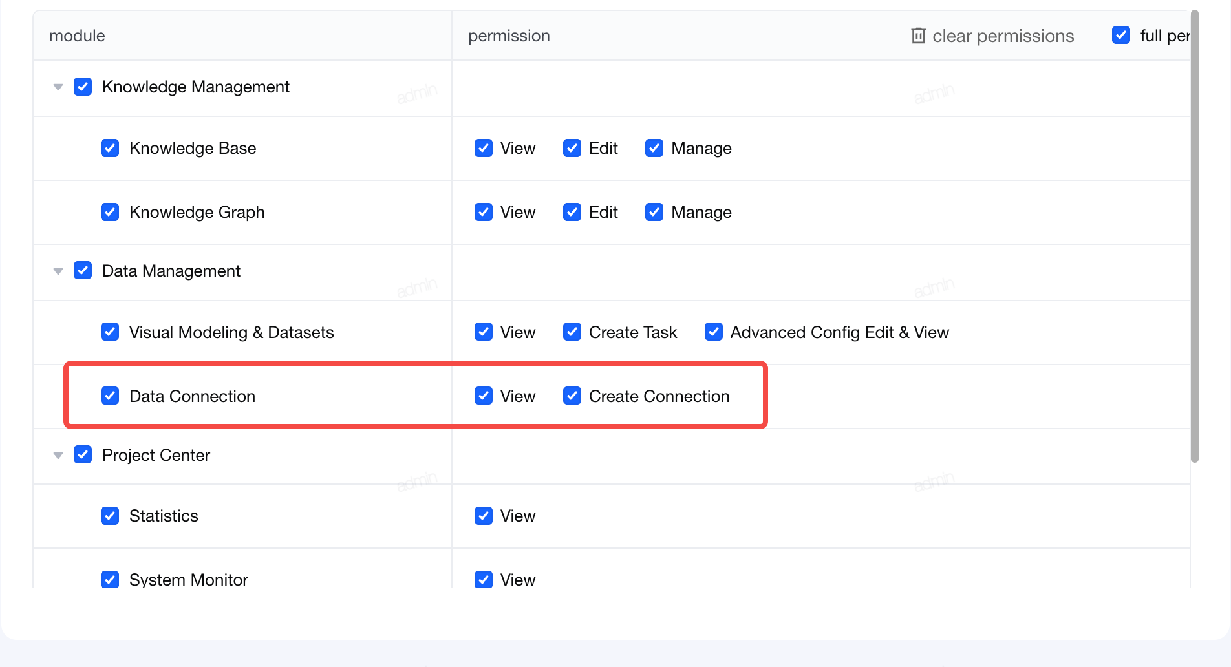Collapse the Data Management group
The image size is (1231, 667).
coord(58,271)
